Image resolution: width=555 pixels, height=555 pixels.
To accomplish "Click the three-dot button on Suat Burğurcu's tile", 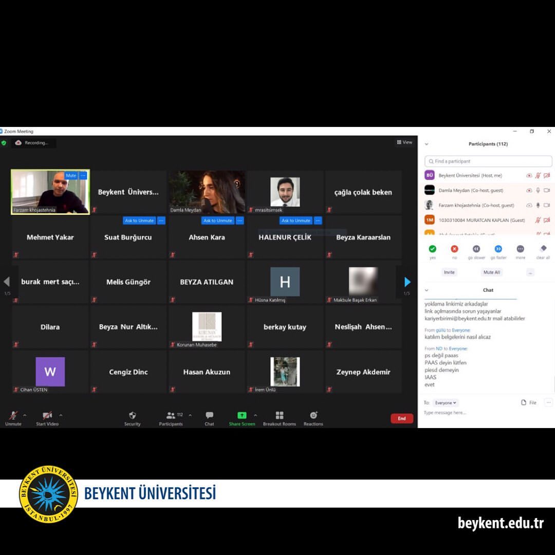I will tap(161, 220).
